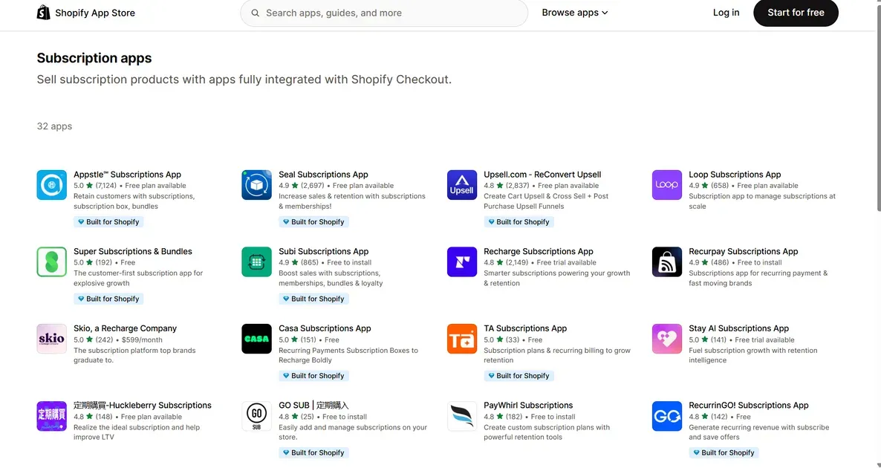881x468 pixels.
Task: Expand the Browse apps dropdown
Action: point(575,13)
